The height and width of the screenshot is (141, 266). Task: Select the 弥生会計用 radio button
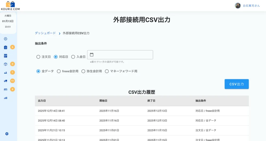tap(83, 71)
